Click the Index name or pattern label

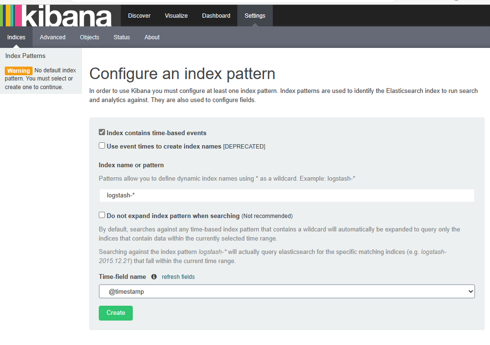(131, 165)
